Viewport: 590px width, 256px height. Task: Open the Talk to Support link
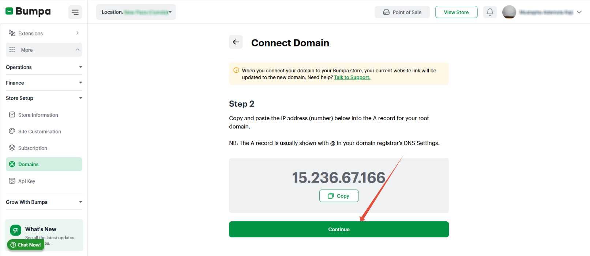[x=352, y=77]
